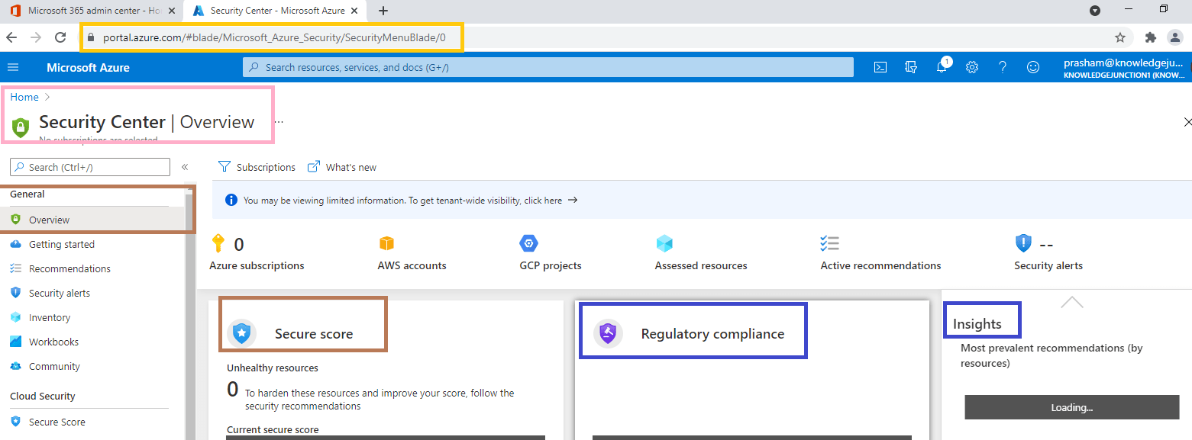
Task: Click the Assessed resources label
Action: [701, 265]
